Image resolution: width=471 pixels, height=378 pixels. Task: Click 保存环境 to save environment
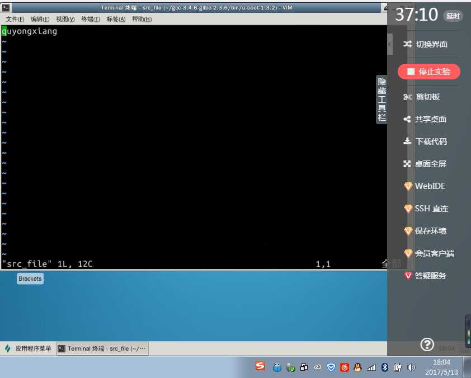pos(431,231)
